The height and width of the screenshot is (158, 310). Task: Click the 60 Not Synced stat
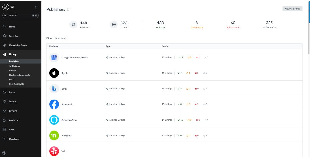point(233,25)
